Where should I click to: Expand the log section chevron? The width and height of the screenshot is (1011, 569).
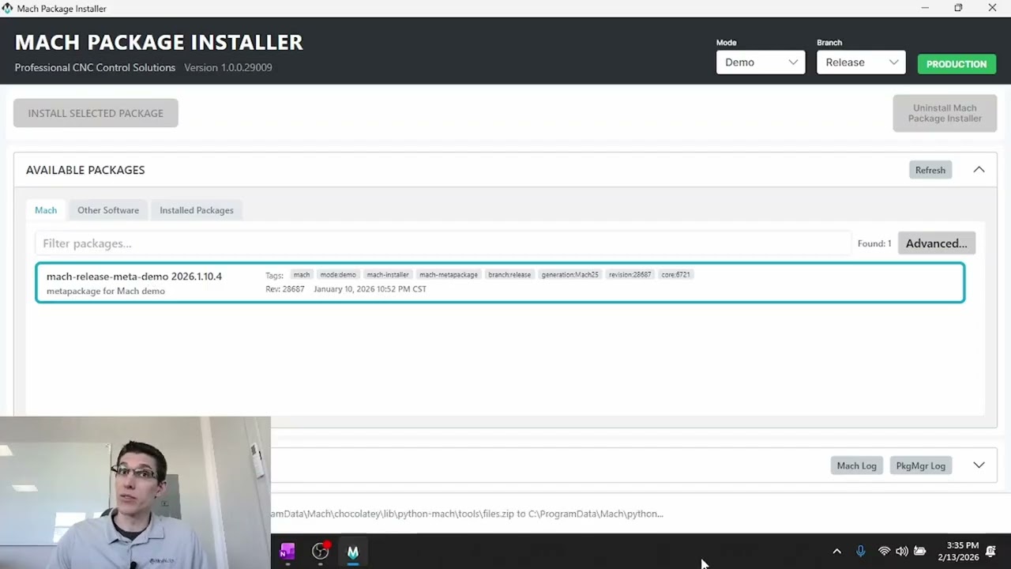pyautogui.click(x=979, y=465)
